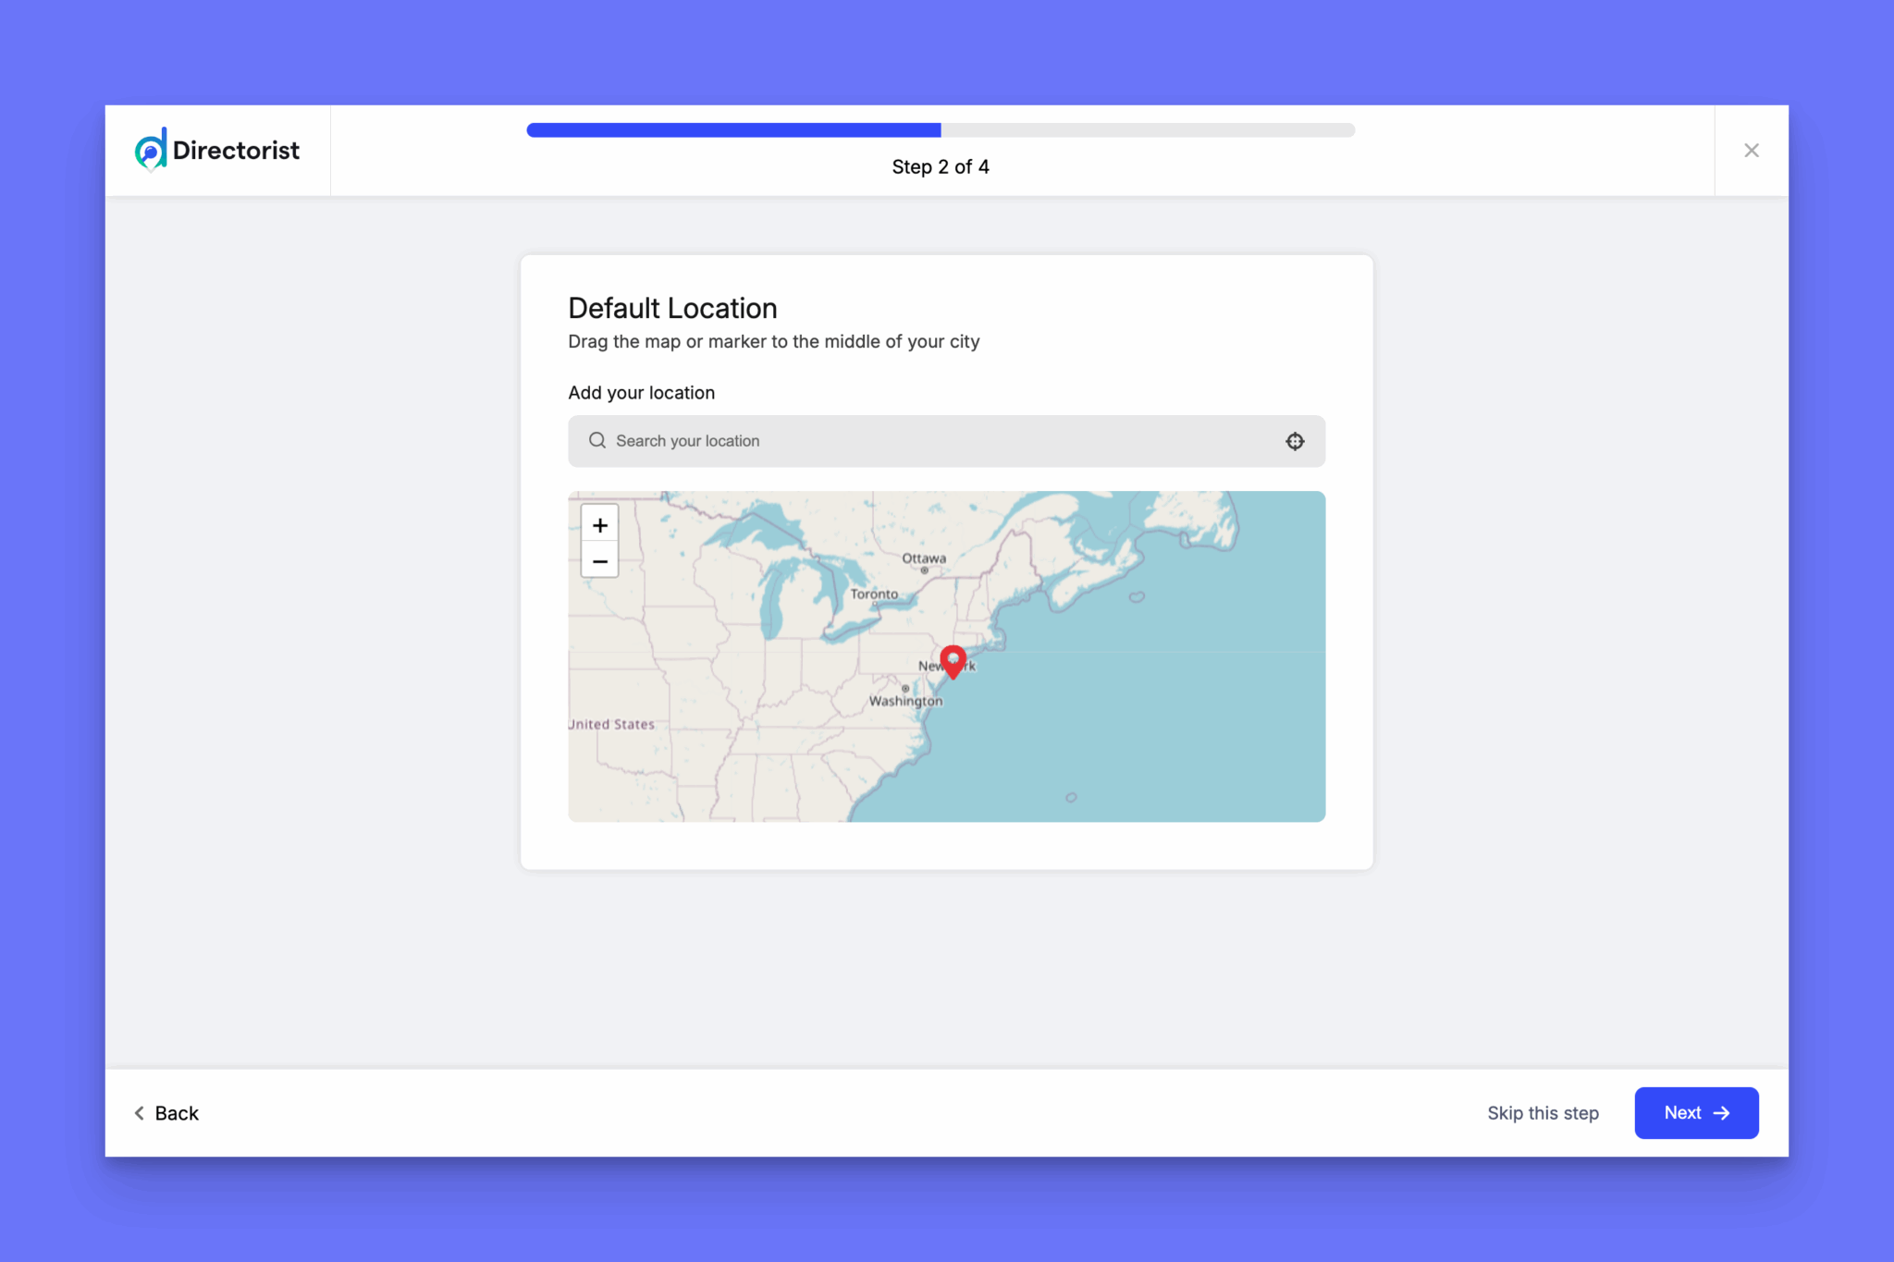Click the Back chevron arrow
Viewport: 1894px width, 1262px height.
[140, 1113]
